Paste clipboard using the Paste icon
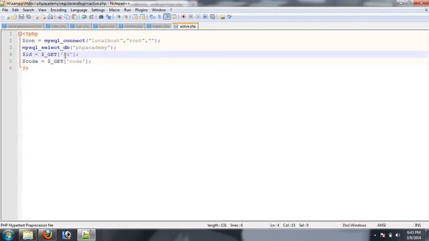Viewport: 429px width, 241px height. tap(74, 17)
